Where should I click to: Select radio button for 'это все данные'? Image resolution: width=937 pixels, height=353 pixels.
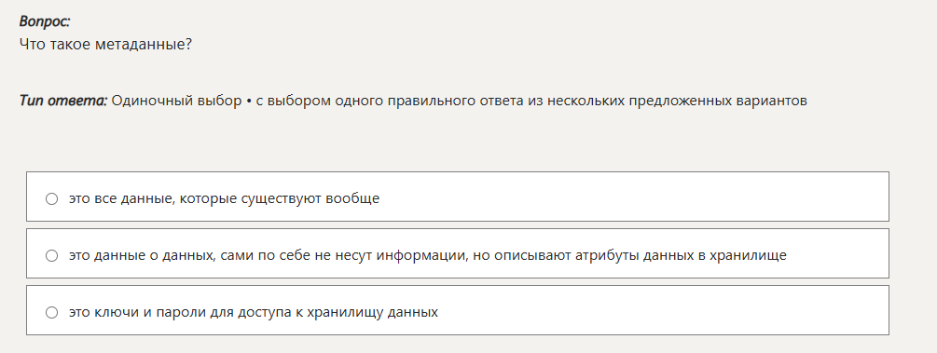(52, 199)
